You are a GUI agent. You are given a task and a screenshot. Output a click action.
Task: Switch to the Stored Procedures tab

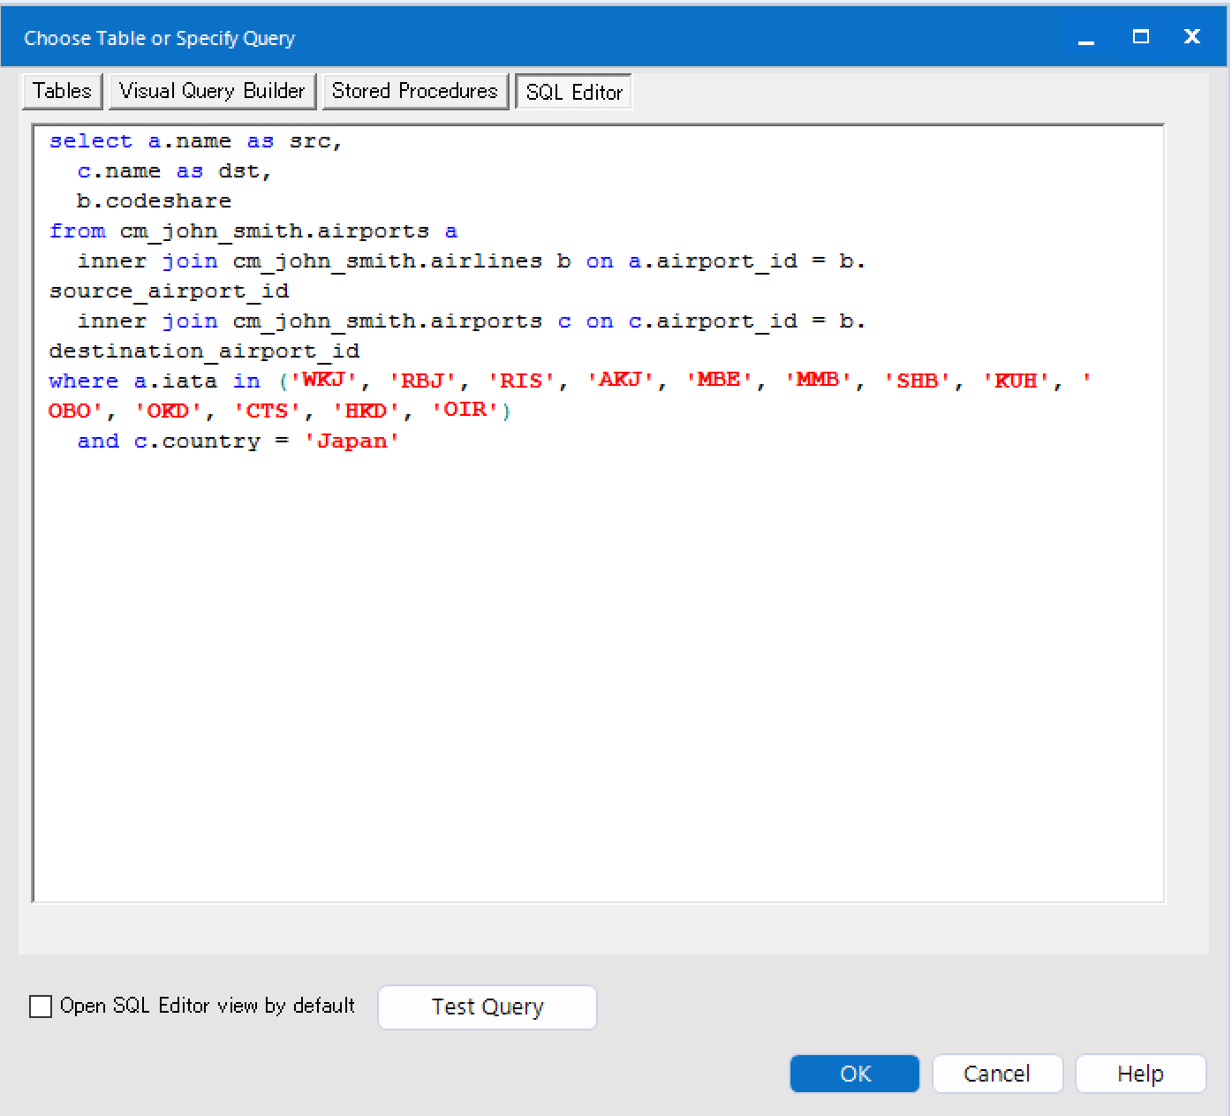(415, 91)
